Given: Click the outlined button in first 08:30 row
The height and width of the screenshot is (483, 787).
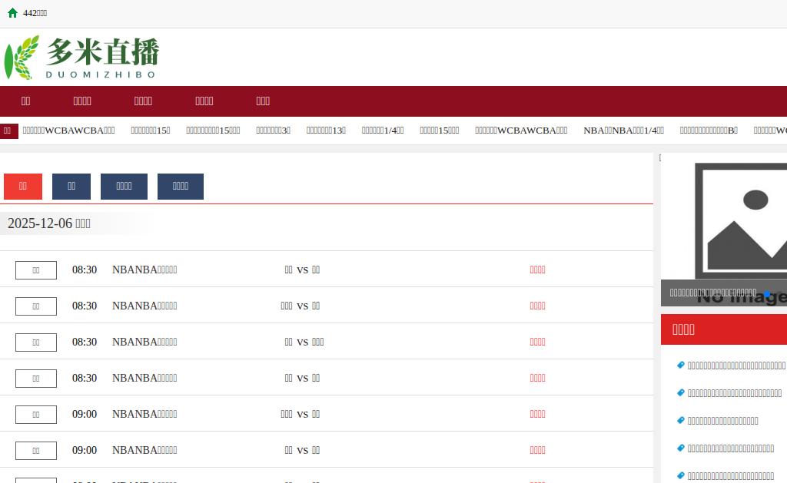Looking at the screenshot, I should (36, 270).
